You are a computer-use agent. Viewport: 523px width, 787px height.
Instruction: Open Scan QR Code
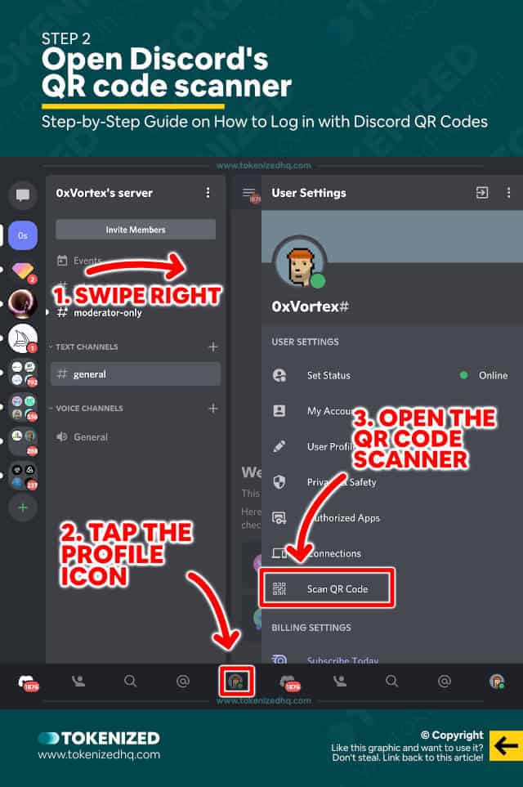pos(327,588)
